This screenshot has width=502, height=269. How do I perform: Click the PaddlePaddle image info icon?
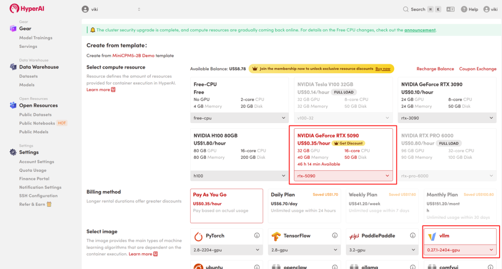tap(413, 236)
